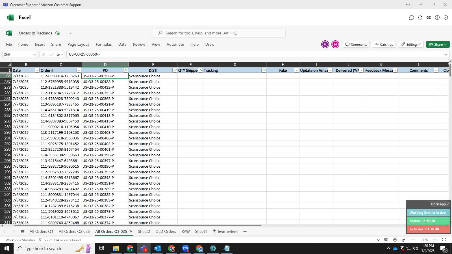Open the status bar keyboard icon
This screenshot has height=254, width=452.
tap(386, 240)
